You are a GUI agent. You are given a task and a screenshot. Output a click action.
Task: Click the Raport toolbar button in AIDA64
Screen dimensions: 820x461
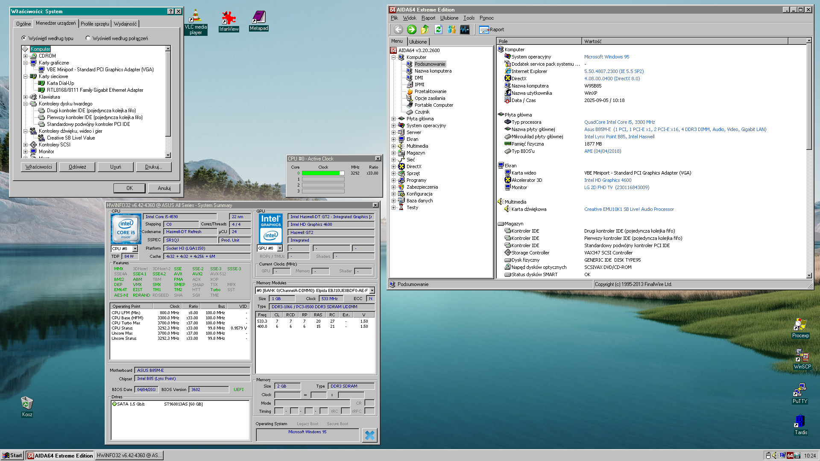click(492, 29)
